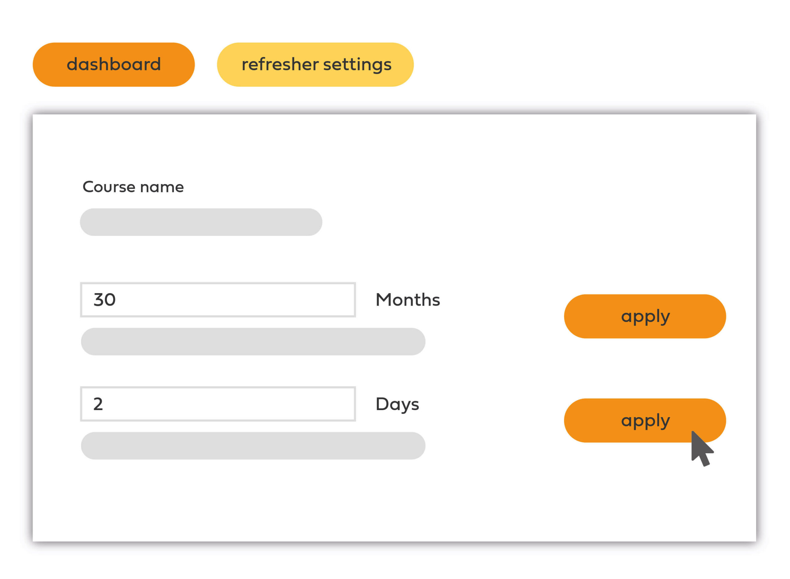Click the Months unit label
This screenshot has width=790, height=579.
408,300
